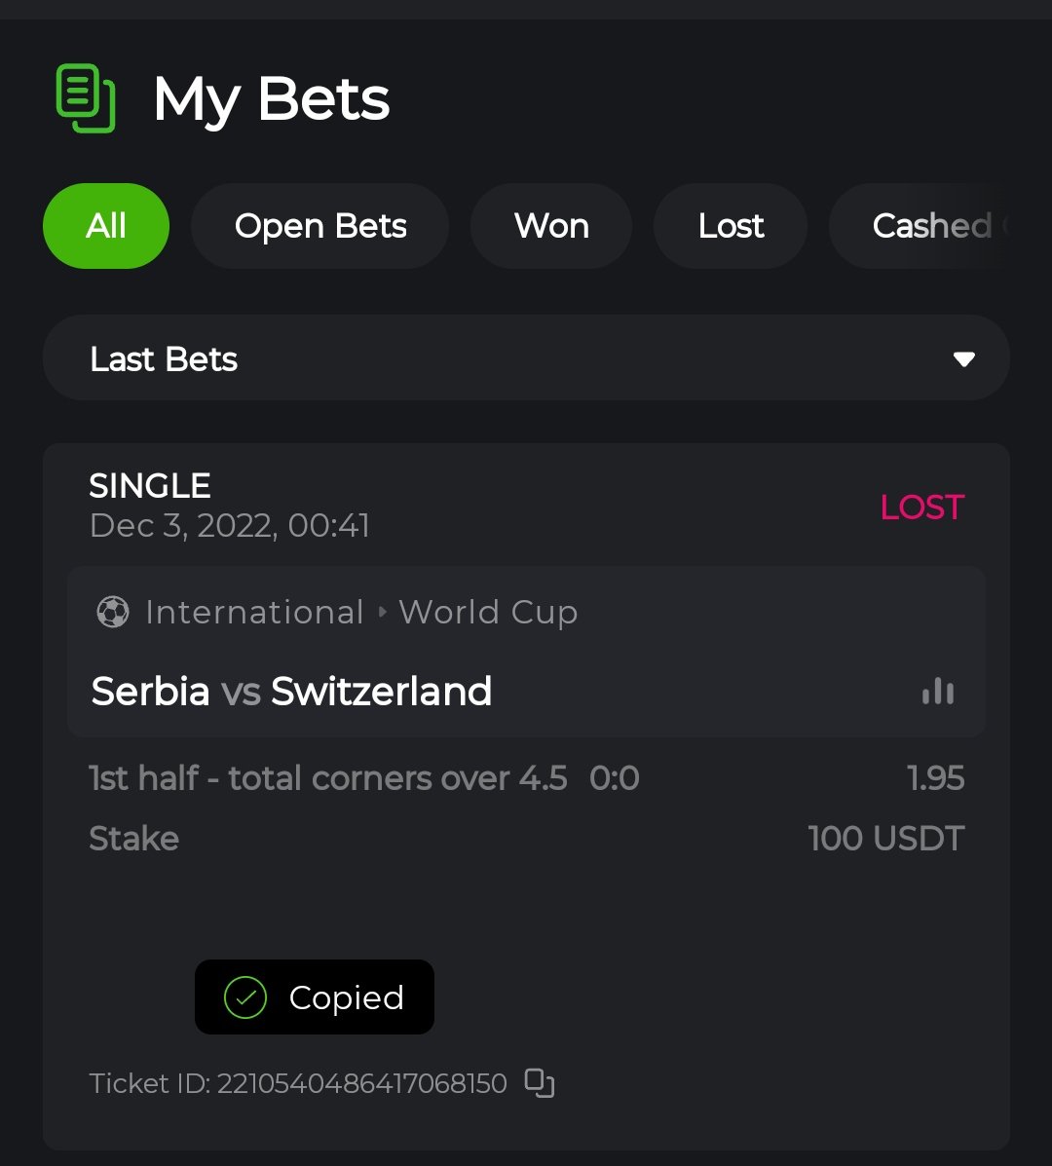Viewport: 1052px width, 1166px height.
Task: Select the All bets filter
Action: point(106,226)
